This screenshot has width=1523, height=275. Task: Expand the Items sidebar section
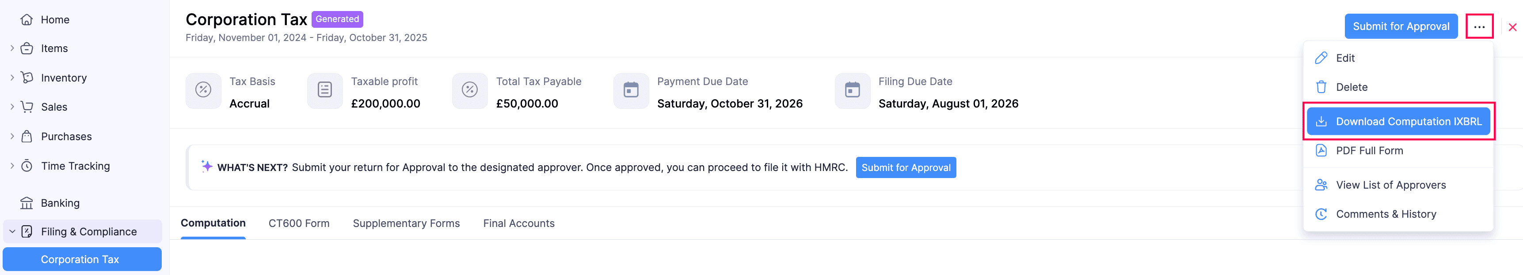click(x=12, y=48)
